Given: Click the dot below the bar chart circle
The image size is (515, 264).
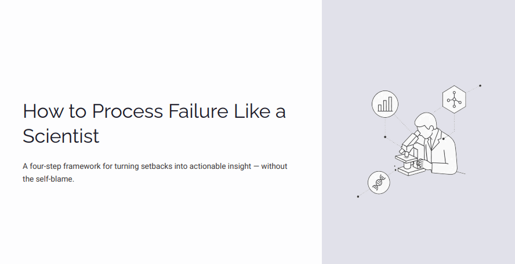Looking at the screenshot, I should pos(385,137).
